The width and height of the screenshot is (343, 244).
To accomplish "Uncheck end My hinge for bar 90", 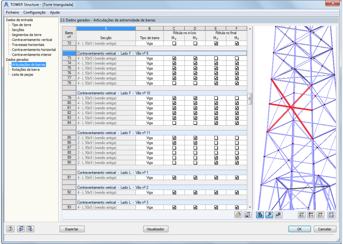I will tap(216, 162).
